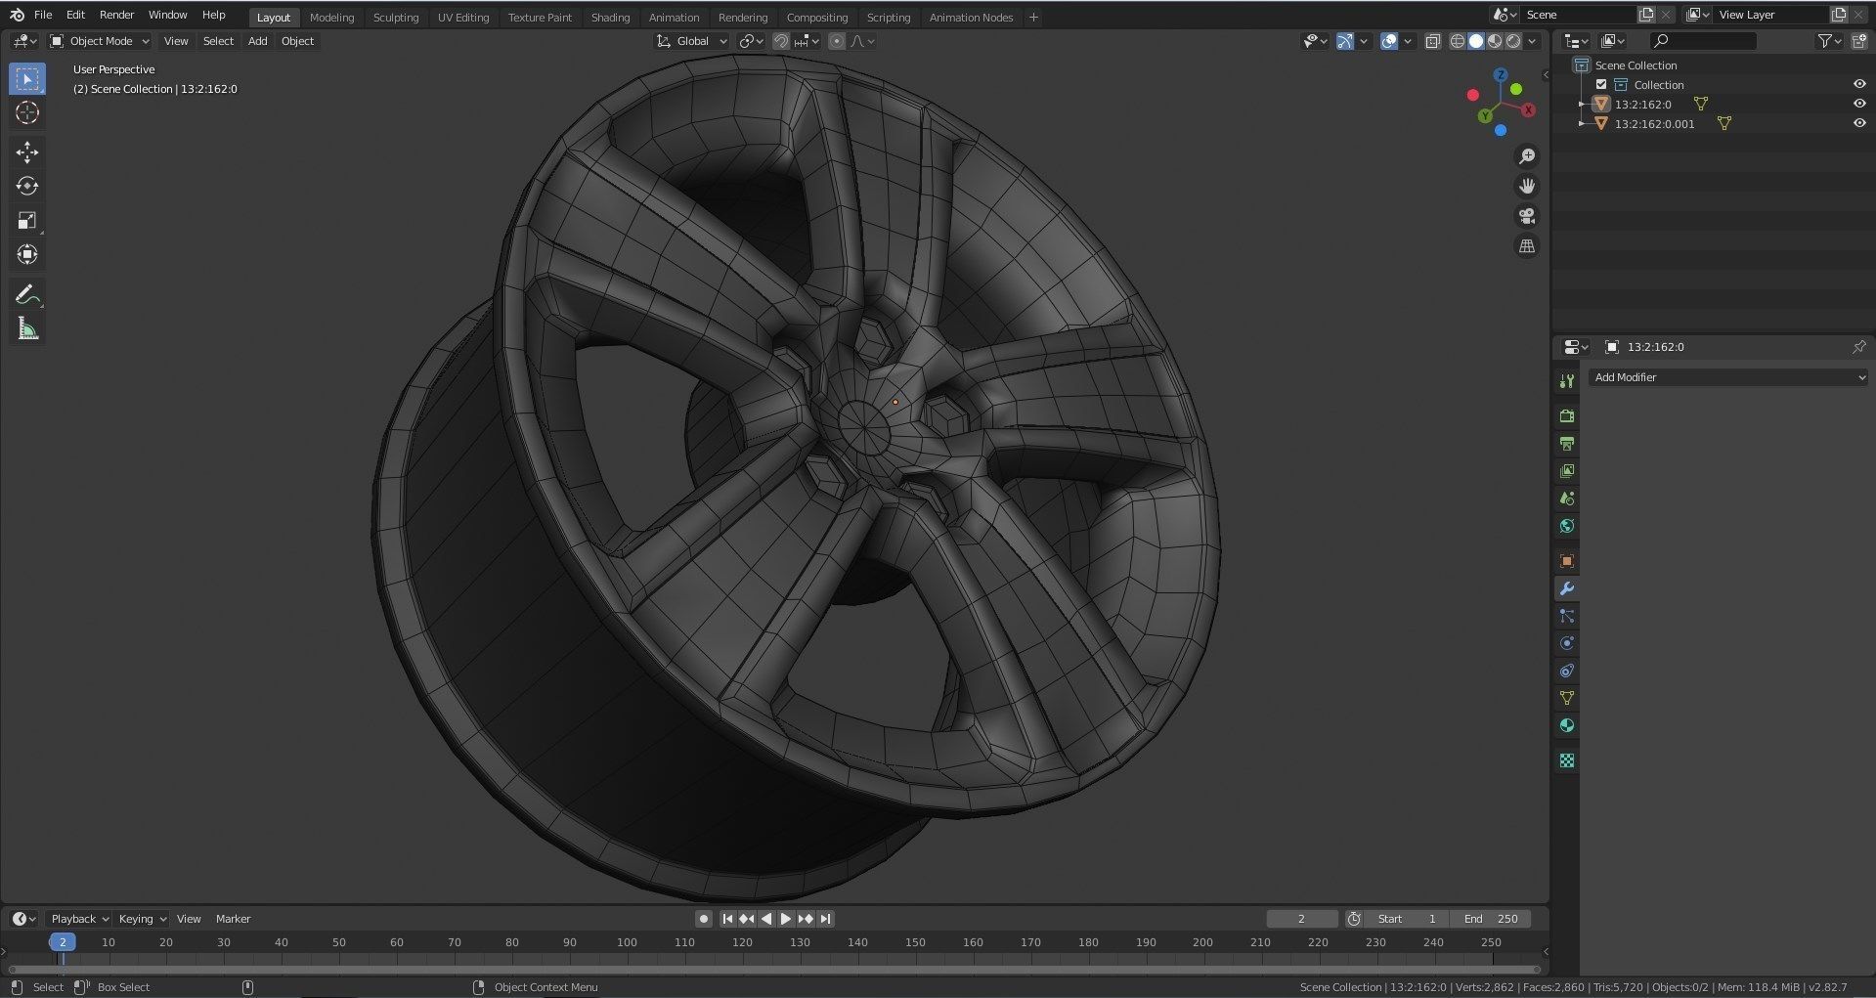Open the Object Data mesh tab
This screenshot has height=998, width=1876.
click(x=1567, y=698)
